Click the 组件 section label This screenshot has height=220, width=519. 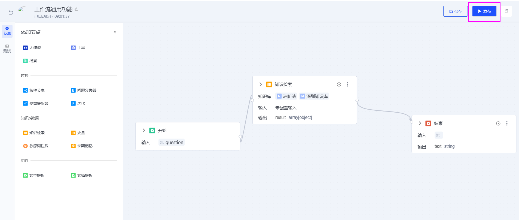pos(25,161)
